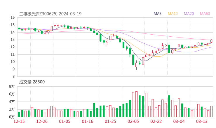Click the 成交量 28500 volume label
The height and width of the screenshot is (128, 216).
(32, 82)
